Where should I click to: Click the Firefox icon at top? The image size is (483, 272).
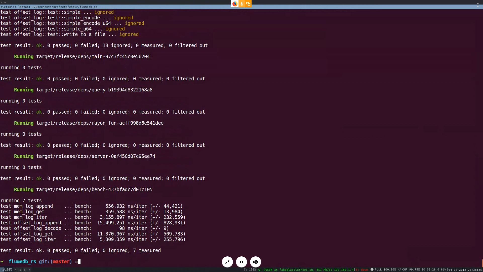click(235, 4)
